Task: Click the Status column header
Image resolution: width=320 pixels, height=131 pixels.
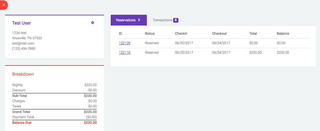Action: coord(149,33)
